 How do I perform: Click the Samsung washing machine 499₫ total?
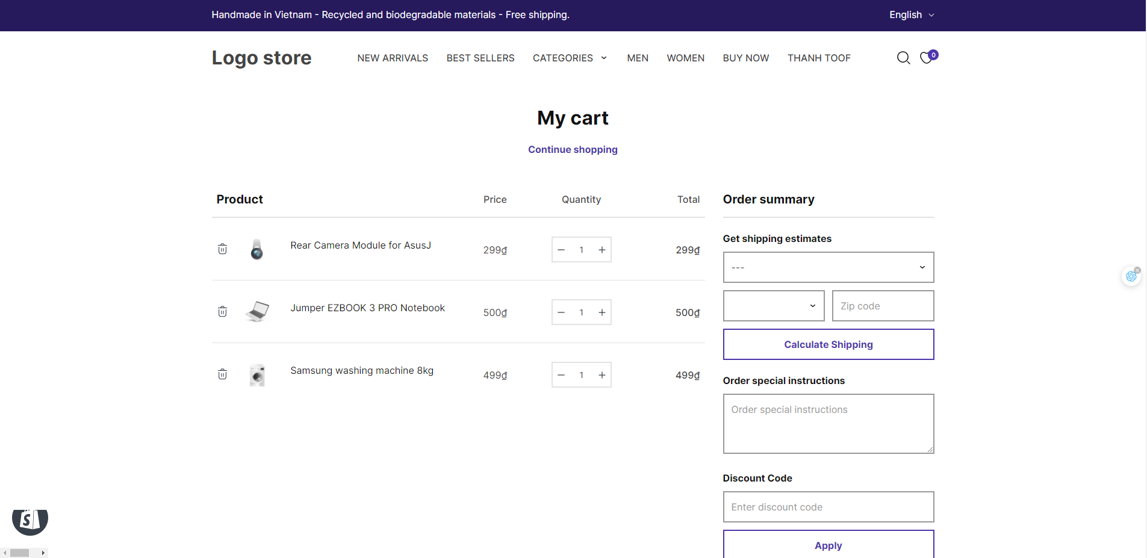point(688,375)
